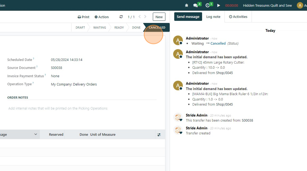Image resolution: width=307 pixels, height=171 pixels.
Task: Click Administrator avatar on Big Mama Ruler message
Action: click(x=178, y=86)
